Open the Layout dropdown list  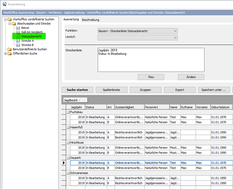(175, 37)
